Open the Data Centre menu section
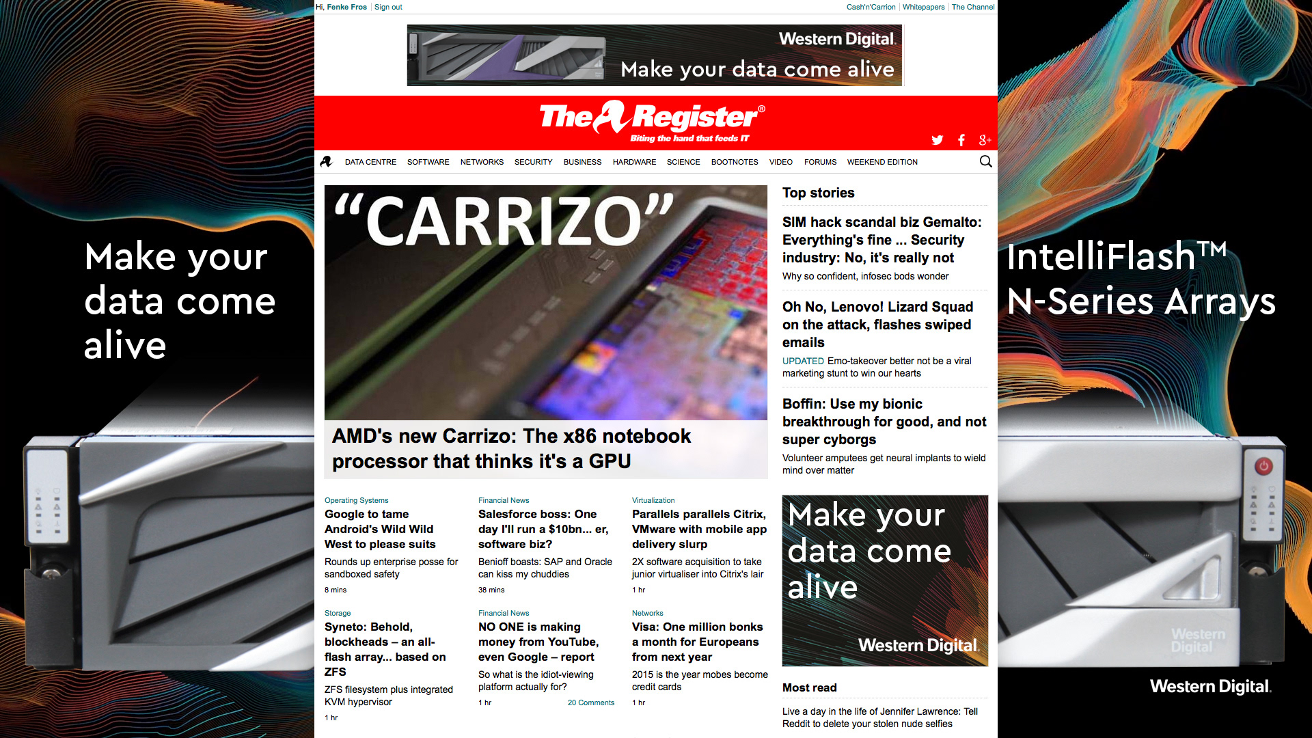Screen dimensions: 1312x738 (370, 162)
